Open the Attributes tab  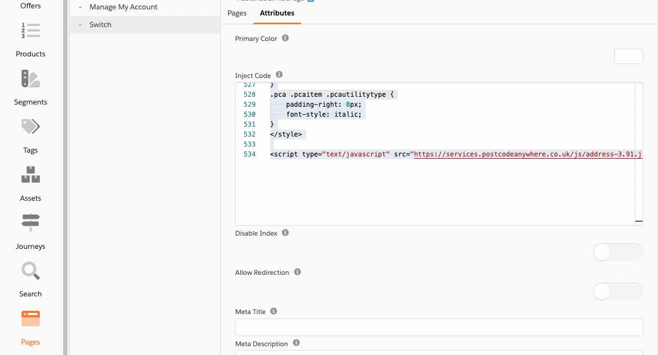[x=277, y=13]
